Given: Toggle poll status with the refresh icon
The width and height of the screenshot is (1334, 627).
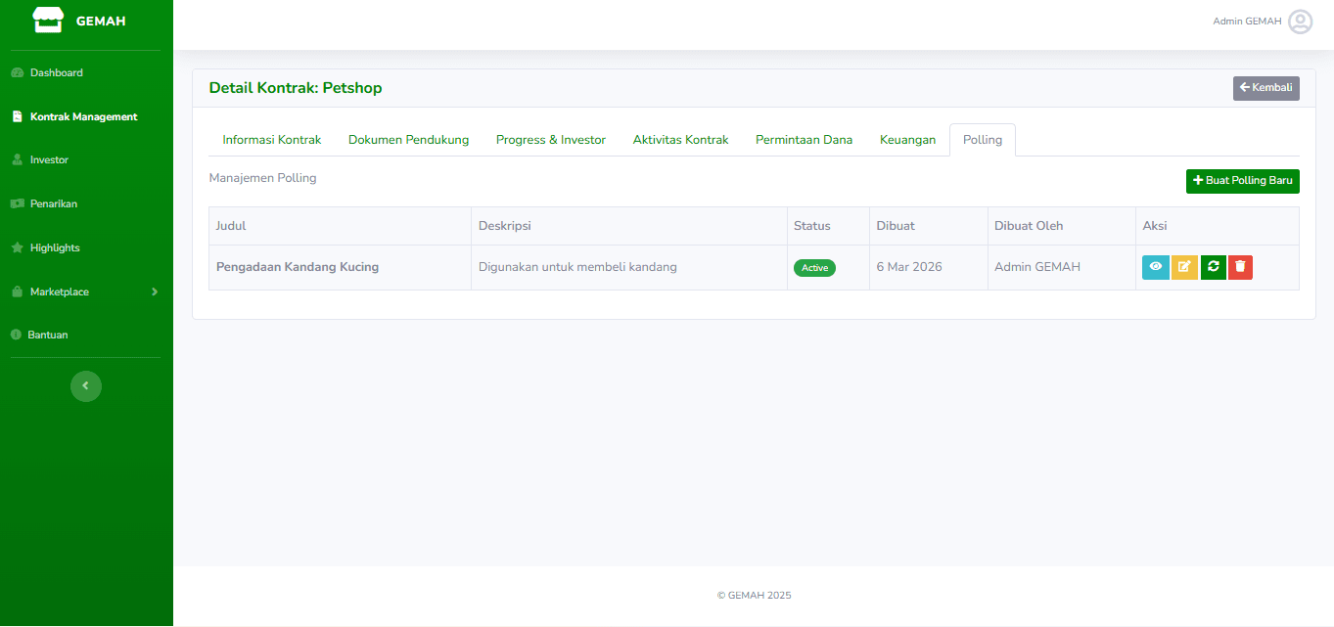Looking at the screenshot, I should click(1214, 267).
